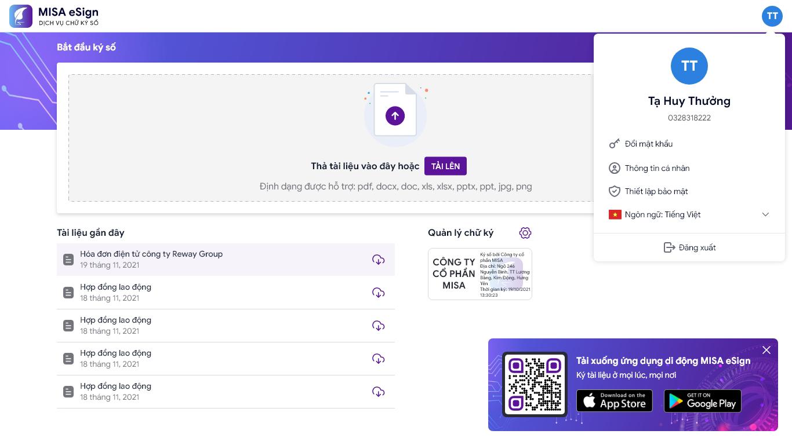Click the MISA eSign logo icon
The height and width of the screenshot is (445, 792).
click(21, 16)
